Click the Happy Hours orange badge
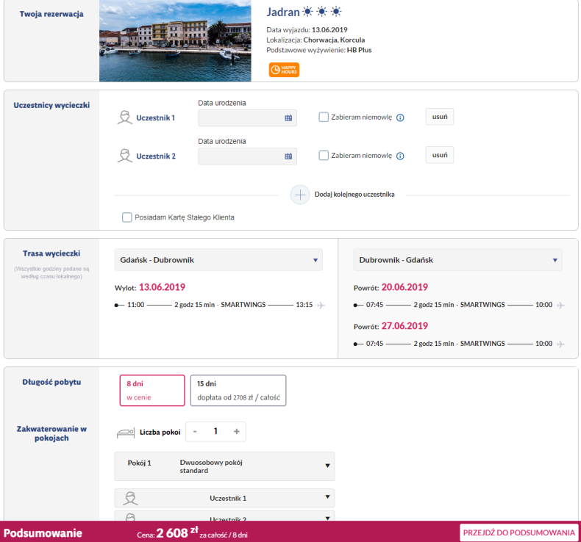581x542 pixels. [284, 70]
